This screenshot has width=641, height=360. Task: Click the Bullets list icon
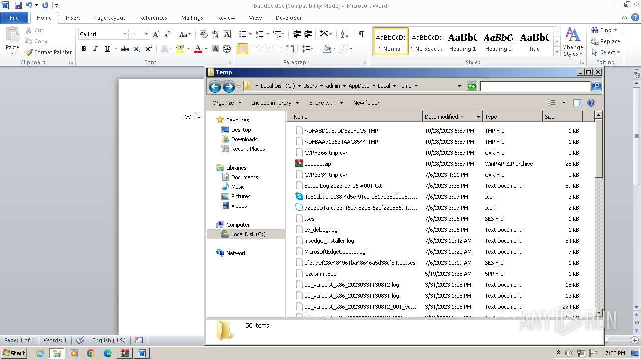[242, 34]
